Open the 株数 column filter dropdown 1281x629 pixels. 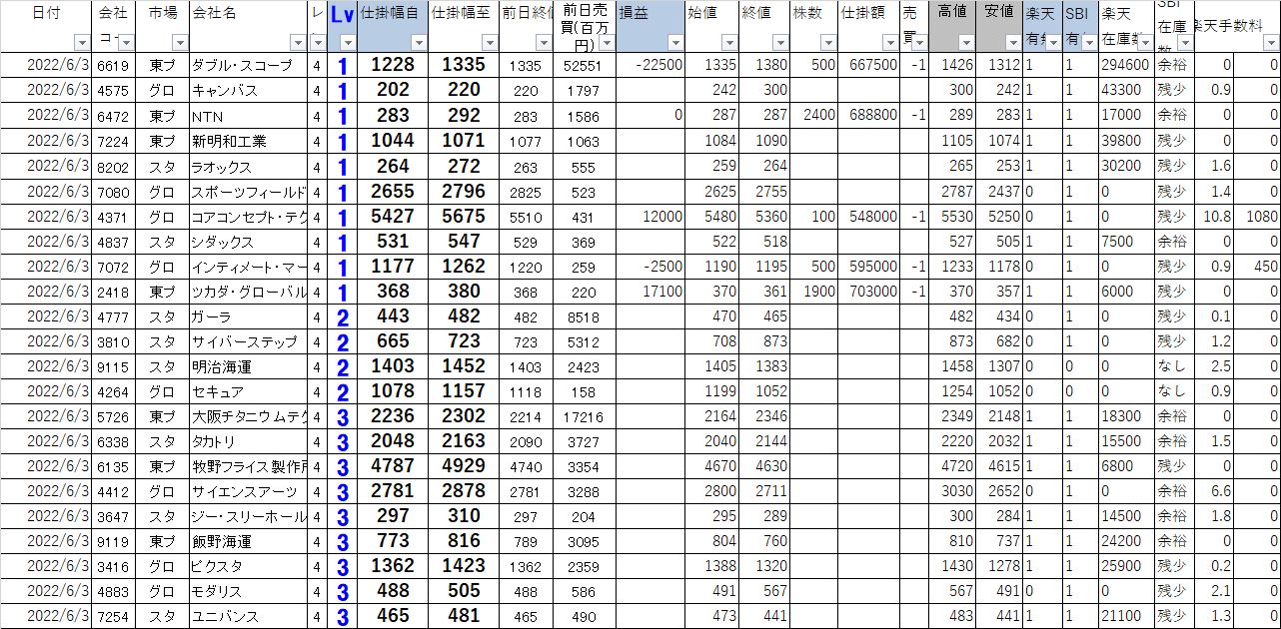pyautogui.click(x=828, y=42)
